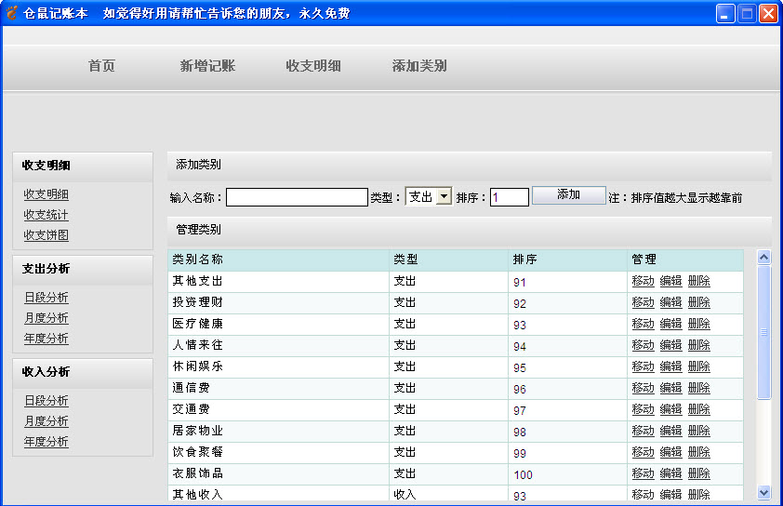This screenshot has width=783, height=506.
Task: Expand the 类型 dropdown showing 支出
Action: coord(444,196)
